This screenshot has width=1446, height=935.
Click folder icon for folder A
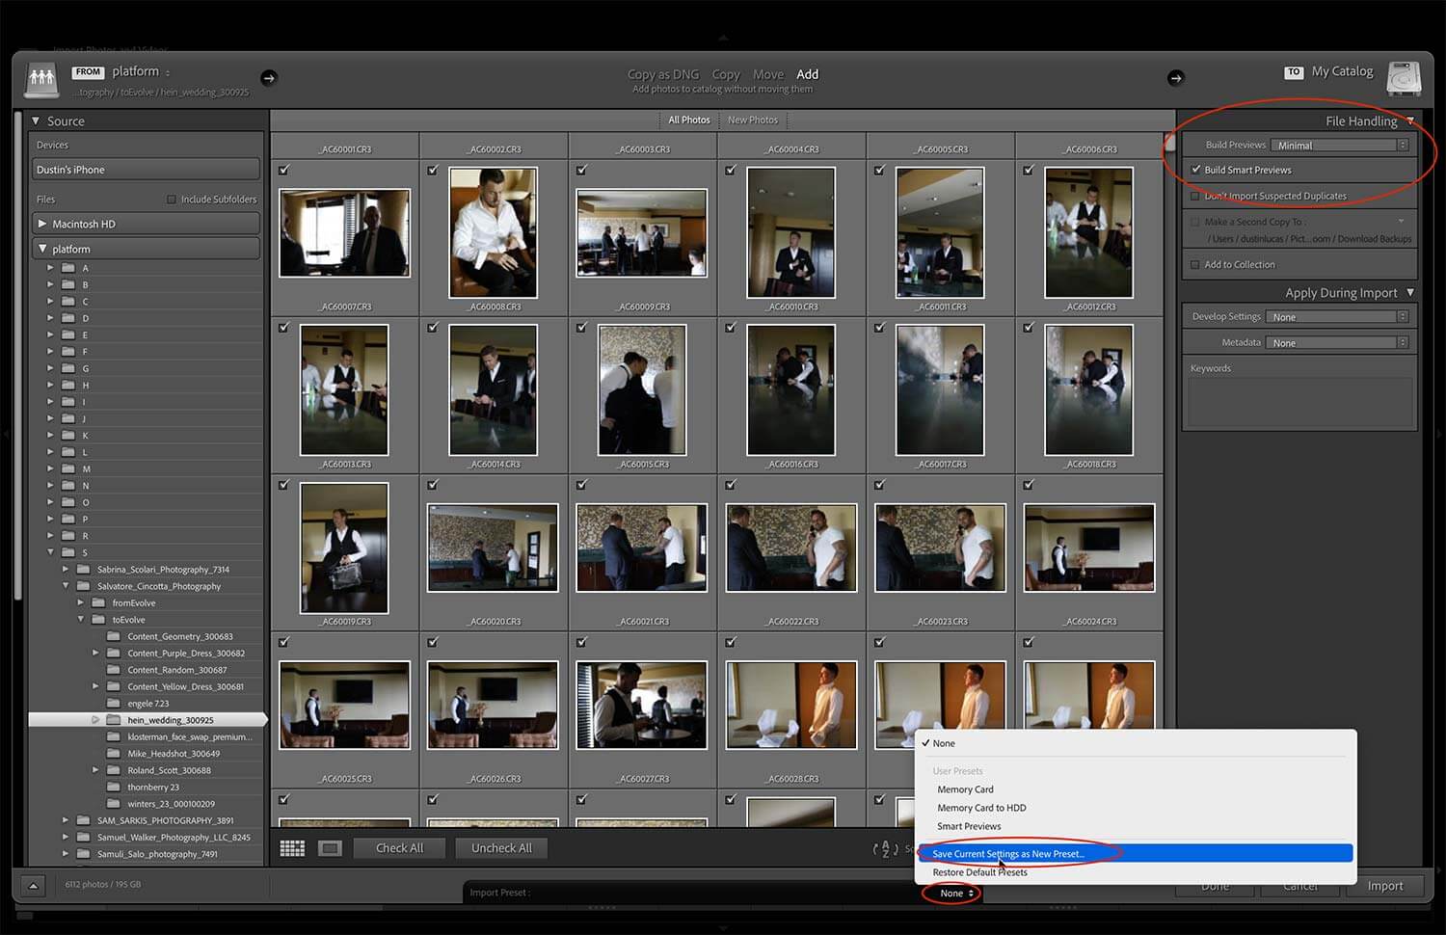coord(68,268)
